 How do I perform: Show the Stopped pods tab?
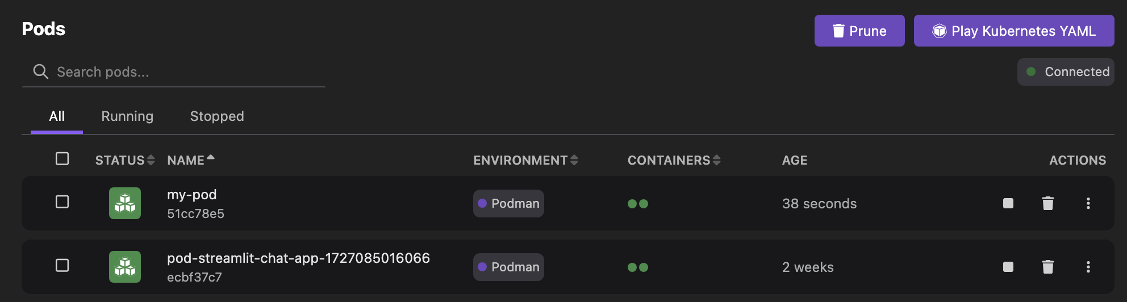[x=217, y=116]
